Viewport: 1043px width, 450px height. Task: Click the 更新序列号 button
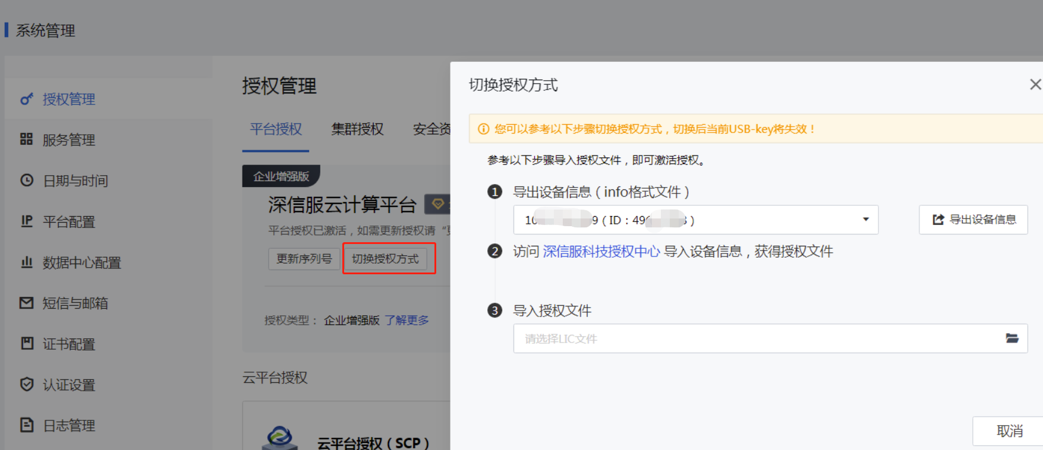click(x=304, y=259)
